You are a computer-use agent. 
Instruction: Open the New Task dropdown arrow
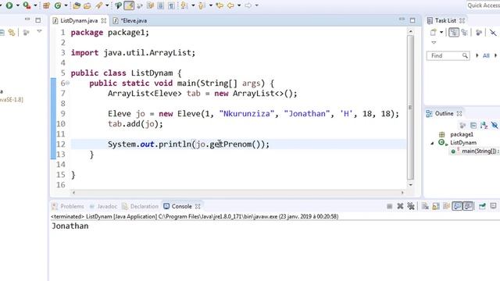click(x=441, y=32)
